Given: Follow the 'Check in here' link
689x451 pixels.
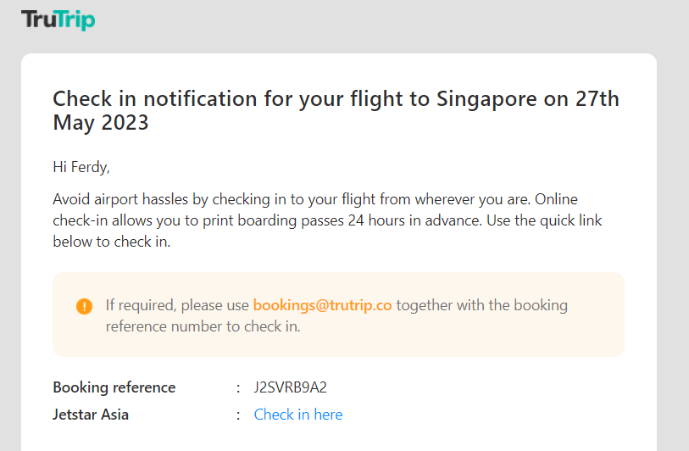Looking at the screenshot, I should pos(298,415).
